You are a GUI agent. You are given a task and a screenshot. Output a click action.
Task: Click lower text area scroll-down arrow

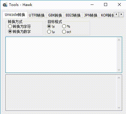coord(119,108)
